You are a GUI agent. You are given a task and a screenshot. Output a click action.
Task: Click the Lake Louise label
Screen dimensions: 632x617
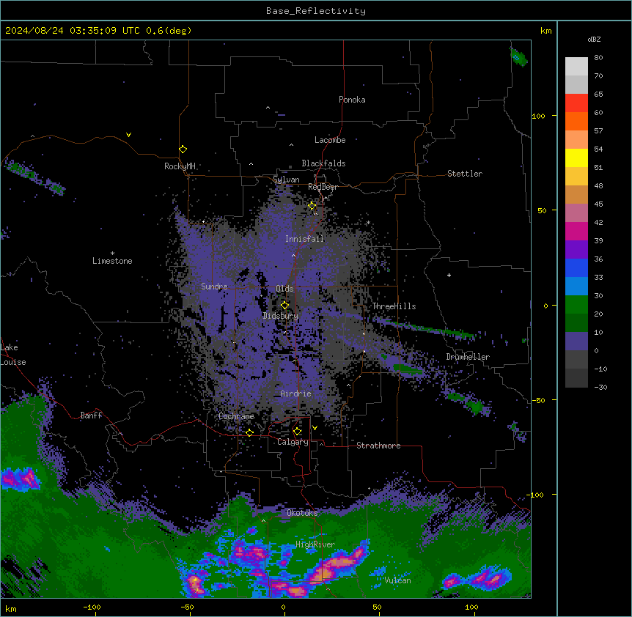pyautogui.click(x=13, y=355)
